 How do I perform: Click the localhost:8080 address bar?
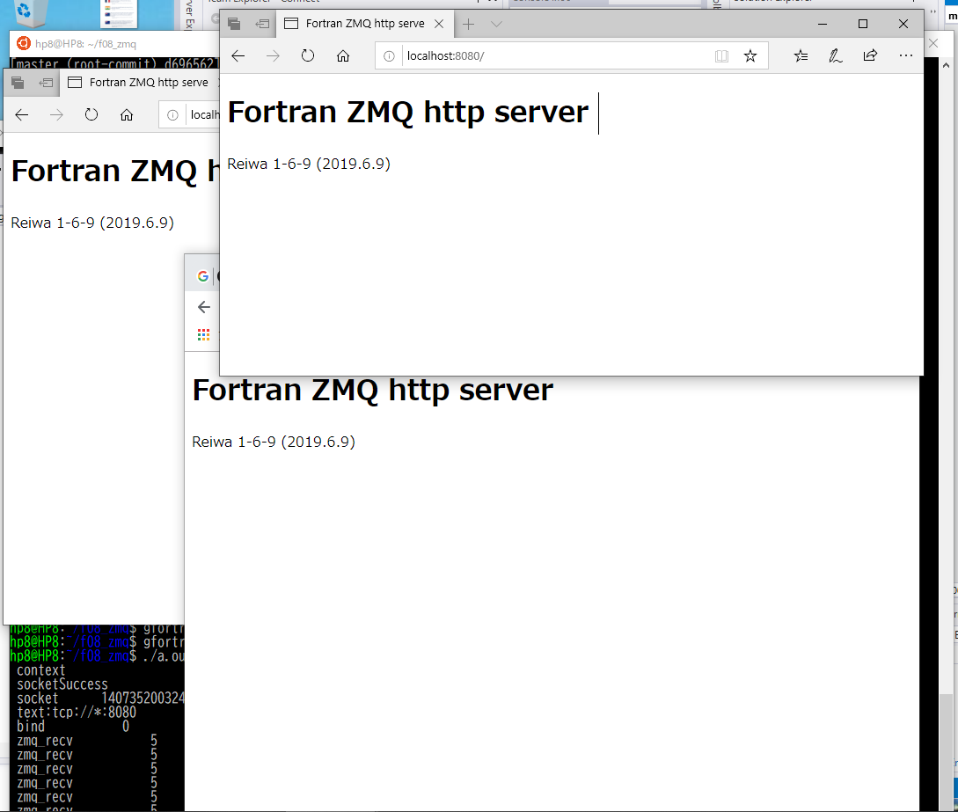pyautogui.click(x=528, y=55)
